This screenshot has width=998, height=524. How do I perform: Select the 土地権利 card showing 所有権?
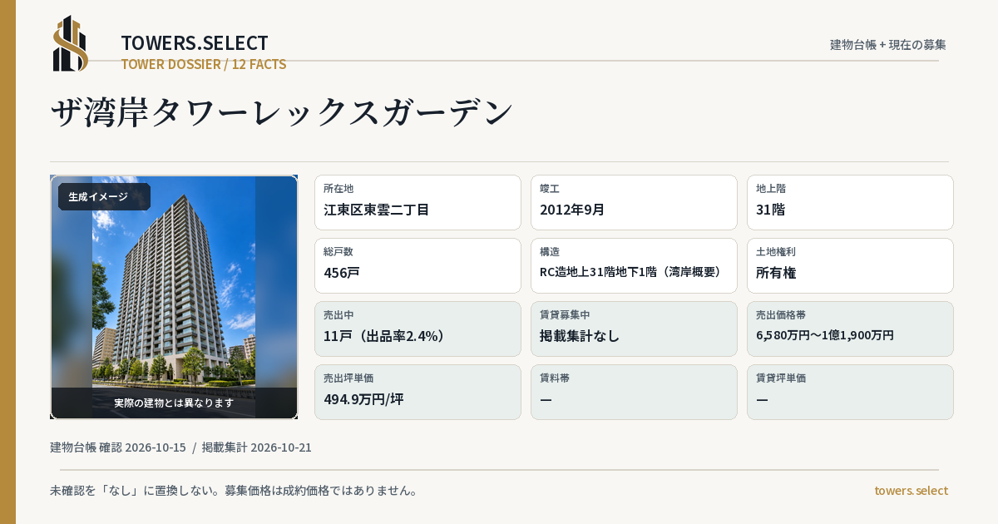[850, 265]
